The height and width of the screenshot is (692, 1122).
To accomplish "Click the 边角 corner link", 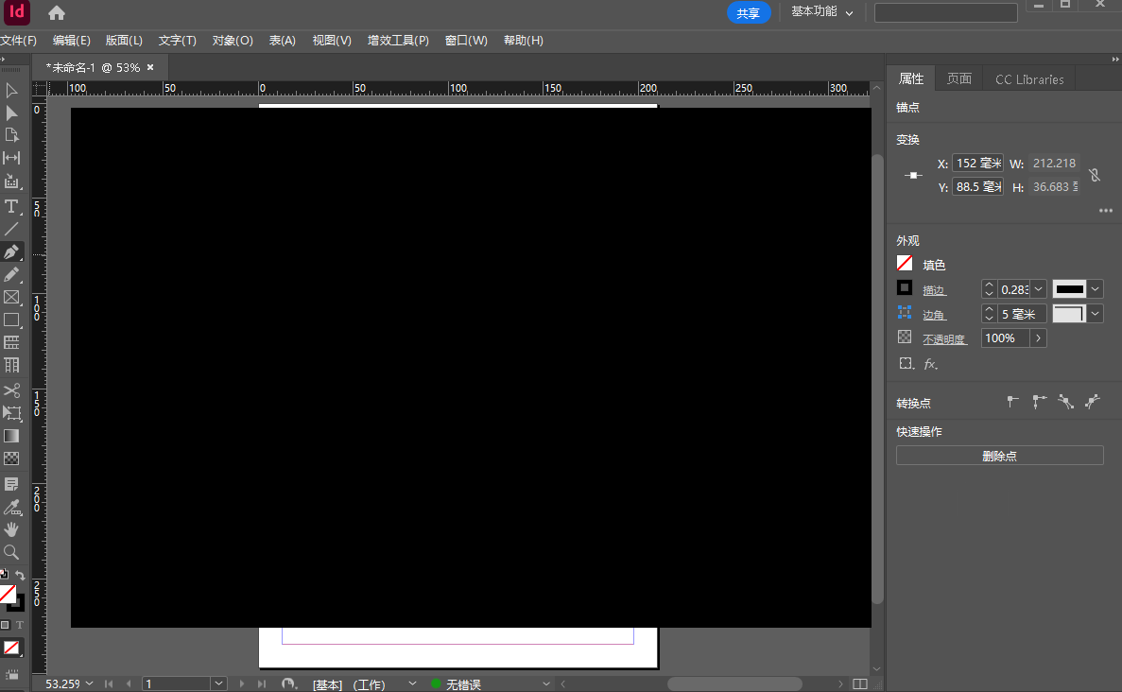I will [935, 314].
